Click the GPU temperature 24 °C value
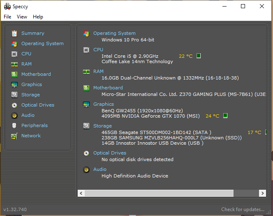Image resolution: width=273 pixels, height=216 pixels. pos(213,116)
